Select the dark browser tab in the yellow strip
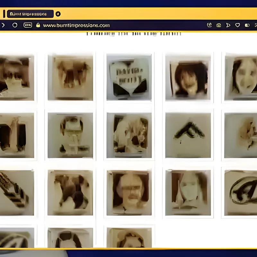The width and height of the screenshot is (257, 257). (x=30, y=14)
